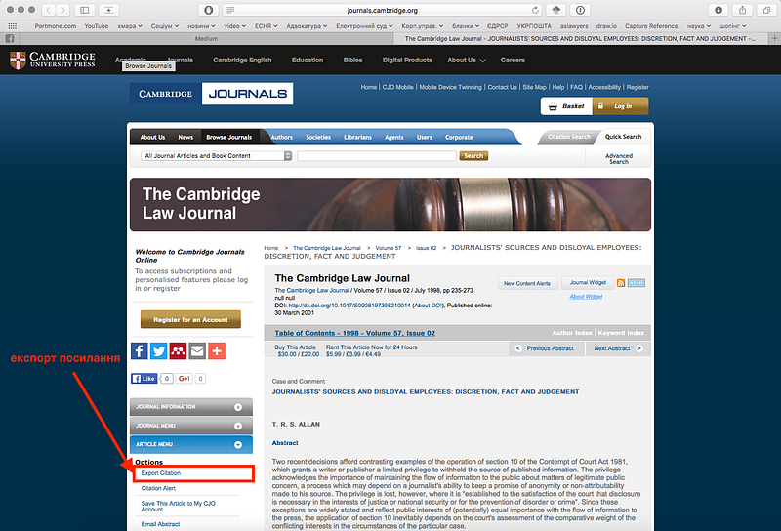Open Table of Contents Volume 57 link
Image resolution: width=781 pixels, height=531 pixels.
354,333
